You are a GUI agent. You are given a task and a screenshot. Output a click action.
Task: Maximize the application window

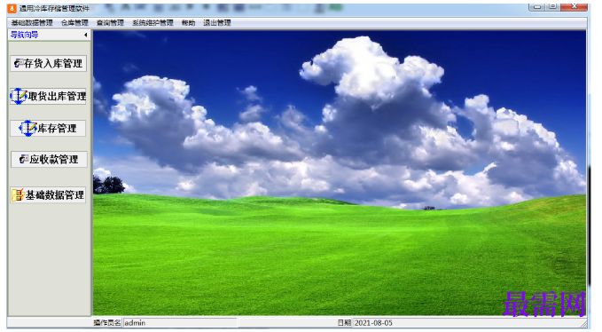pos(553,6)
